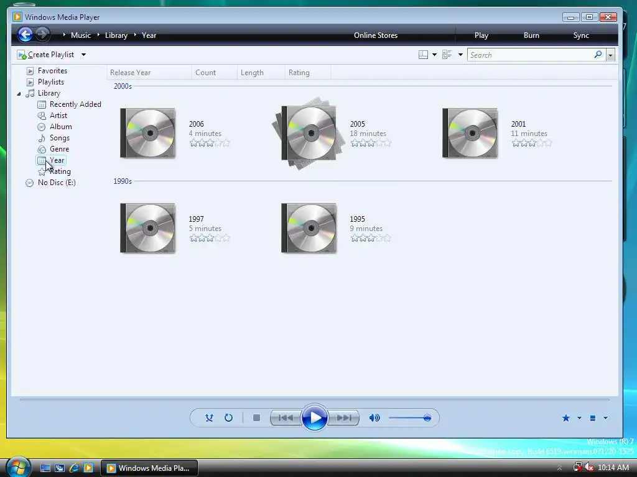Image resolution: width=637 pixels, height=477 pixels.
Task: Click the Next track button
Action: [343, 418]
